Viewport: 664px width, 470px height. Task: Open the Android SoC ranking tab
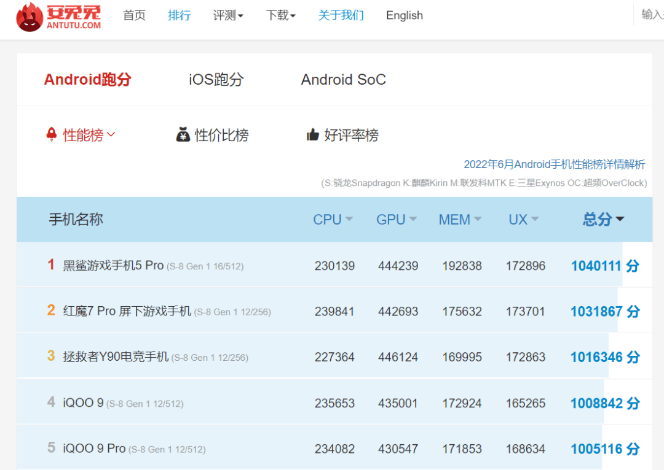pyautogui.click(x=343, y=79)
